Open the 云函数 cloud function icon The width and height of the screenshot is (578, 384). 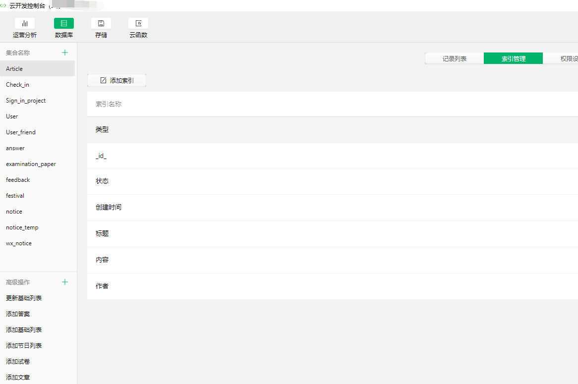(x=138, y=24)
